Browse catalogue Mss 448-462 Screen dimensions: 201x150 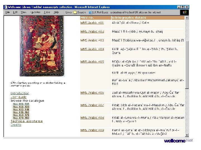pyautogui.click(x=21, y=112)
